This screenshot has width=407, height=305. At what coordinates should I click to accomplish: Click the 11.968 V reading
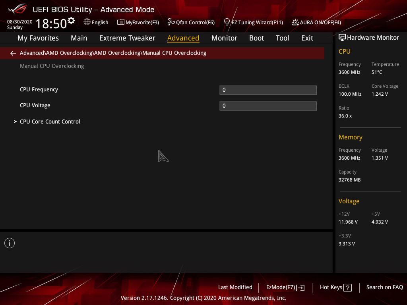348,222
